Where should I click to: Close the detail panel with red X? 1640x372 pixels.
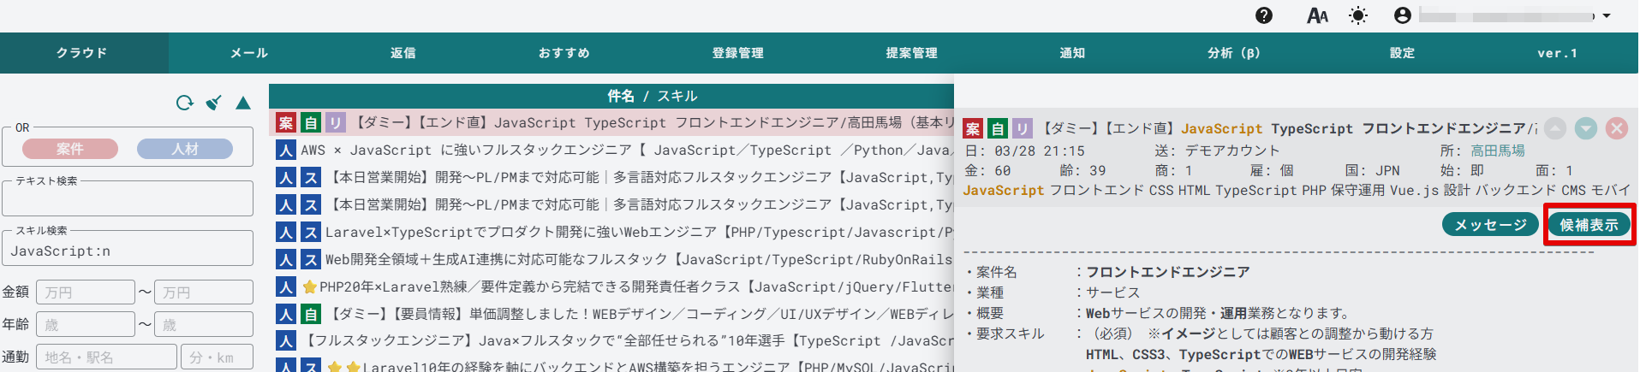tap(1617, 128)
